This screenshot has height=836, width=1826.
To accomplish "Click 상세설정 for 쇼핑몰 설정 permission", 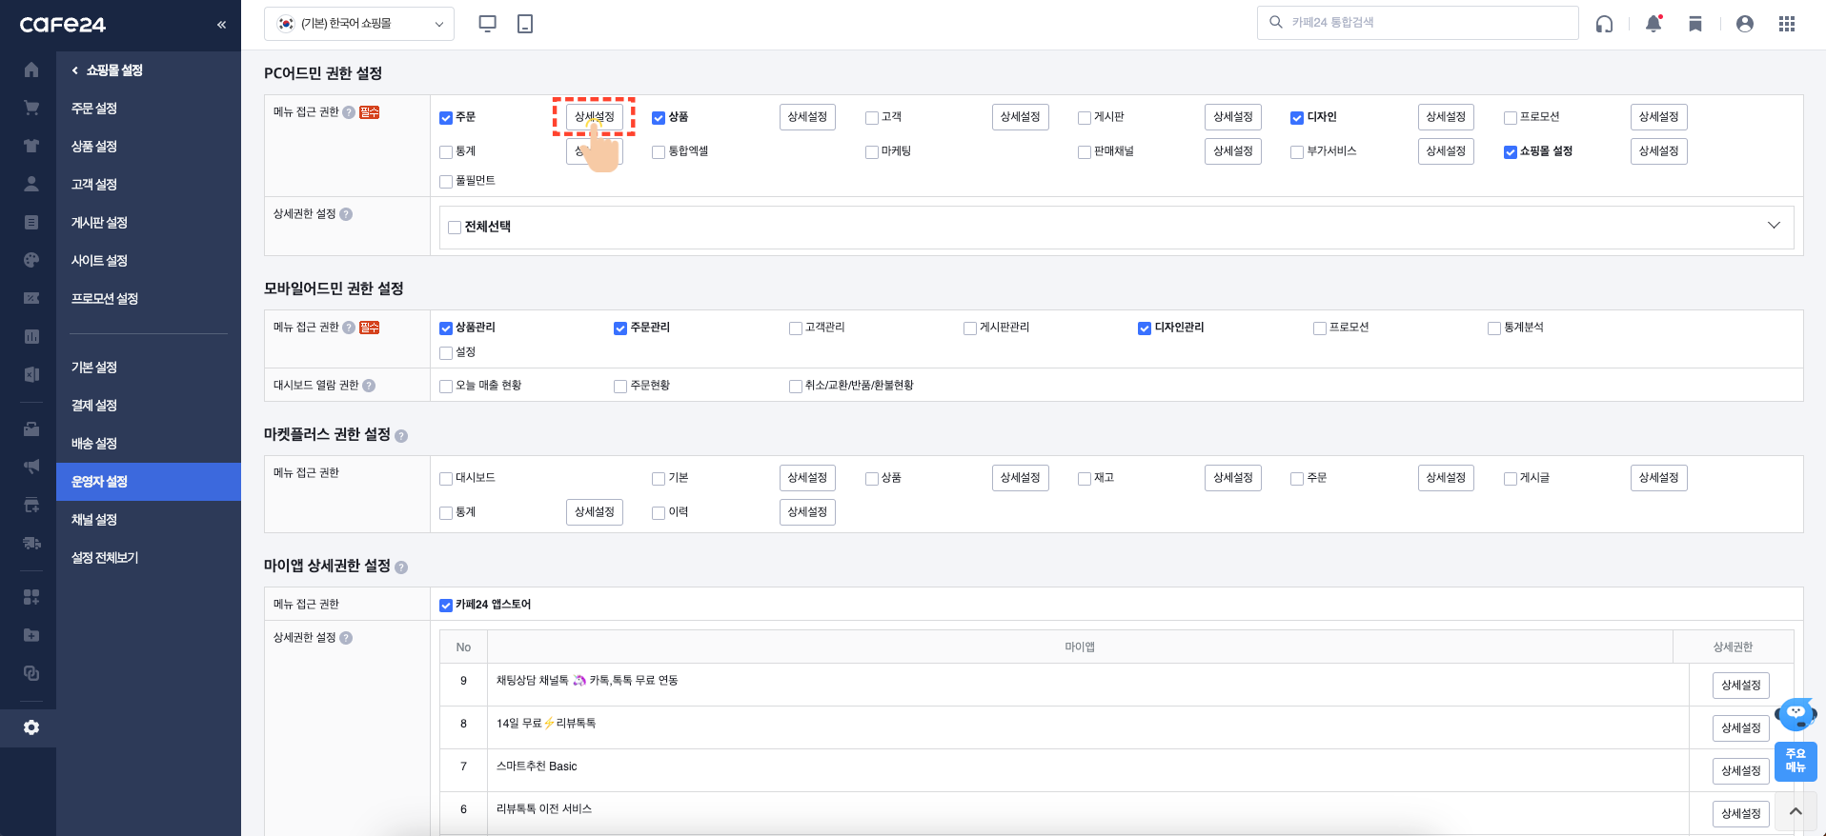I will pos(1659,151).
